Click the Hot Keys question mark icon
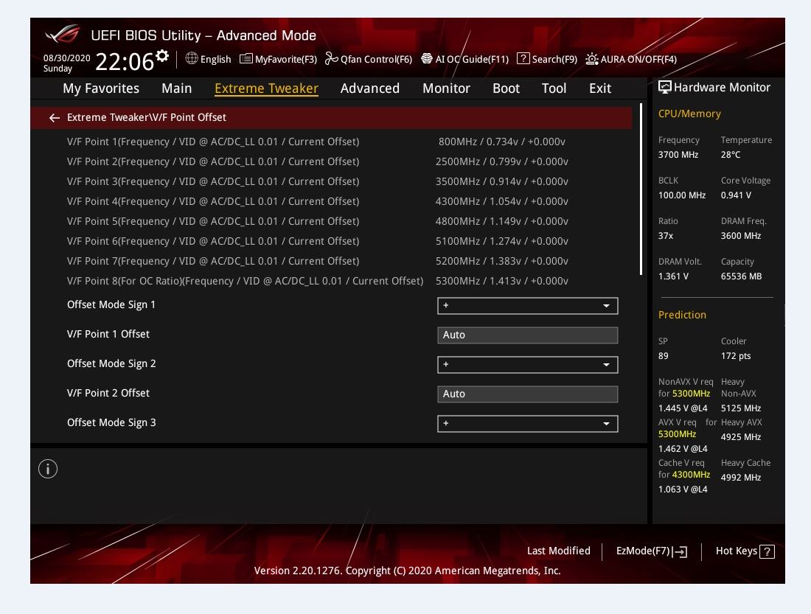 click(x=768, y=552)
